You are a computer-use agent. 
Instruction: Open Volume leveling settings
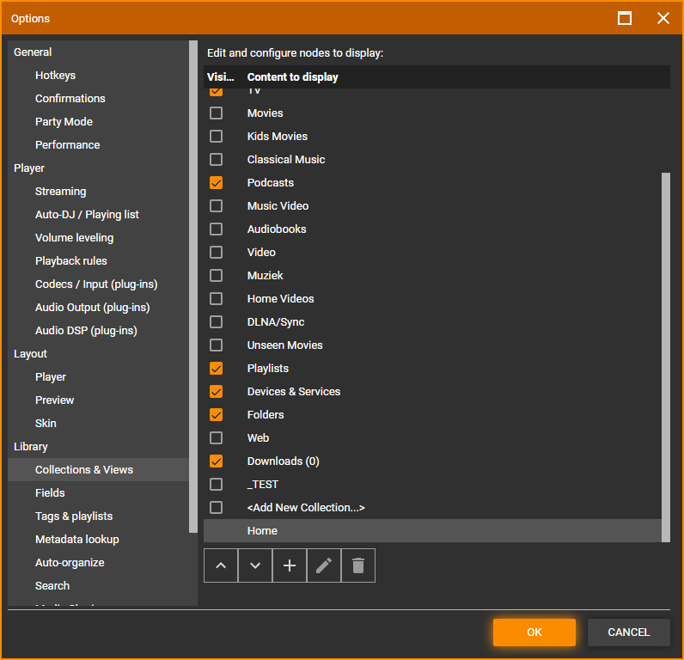tap(74, 238)
